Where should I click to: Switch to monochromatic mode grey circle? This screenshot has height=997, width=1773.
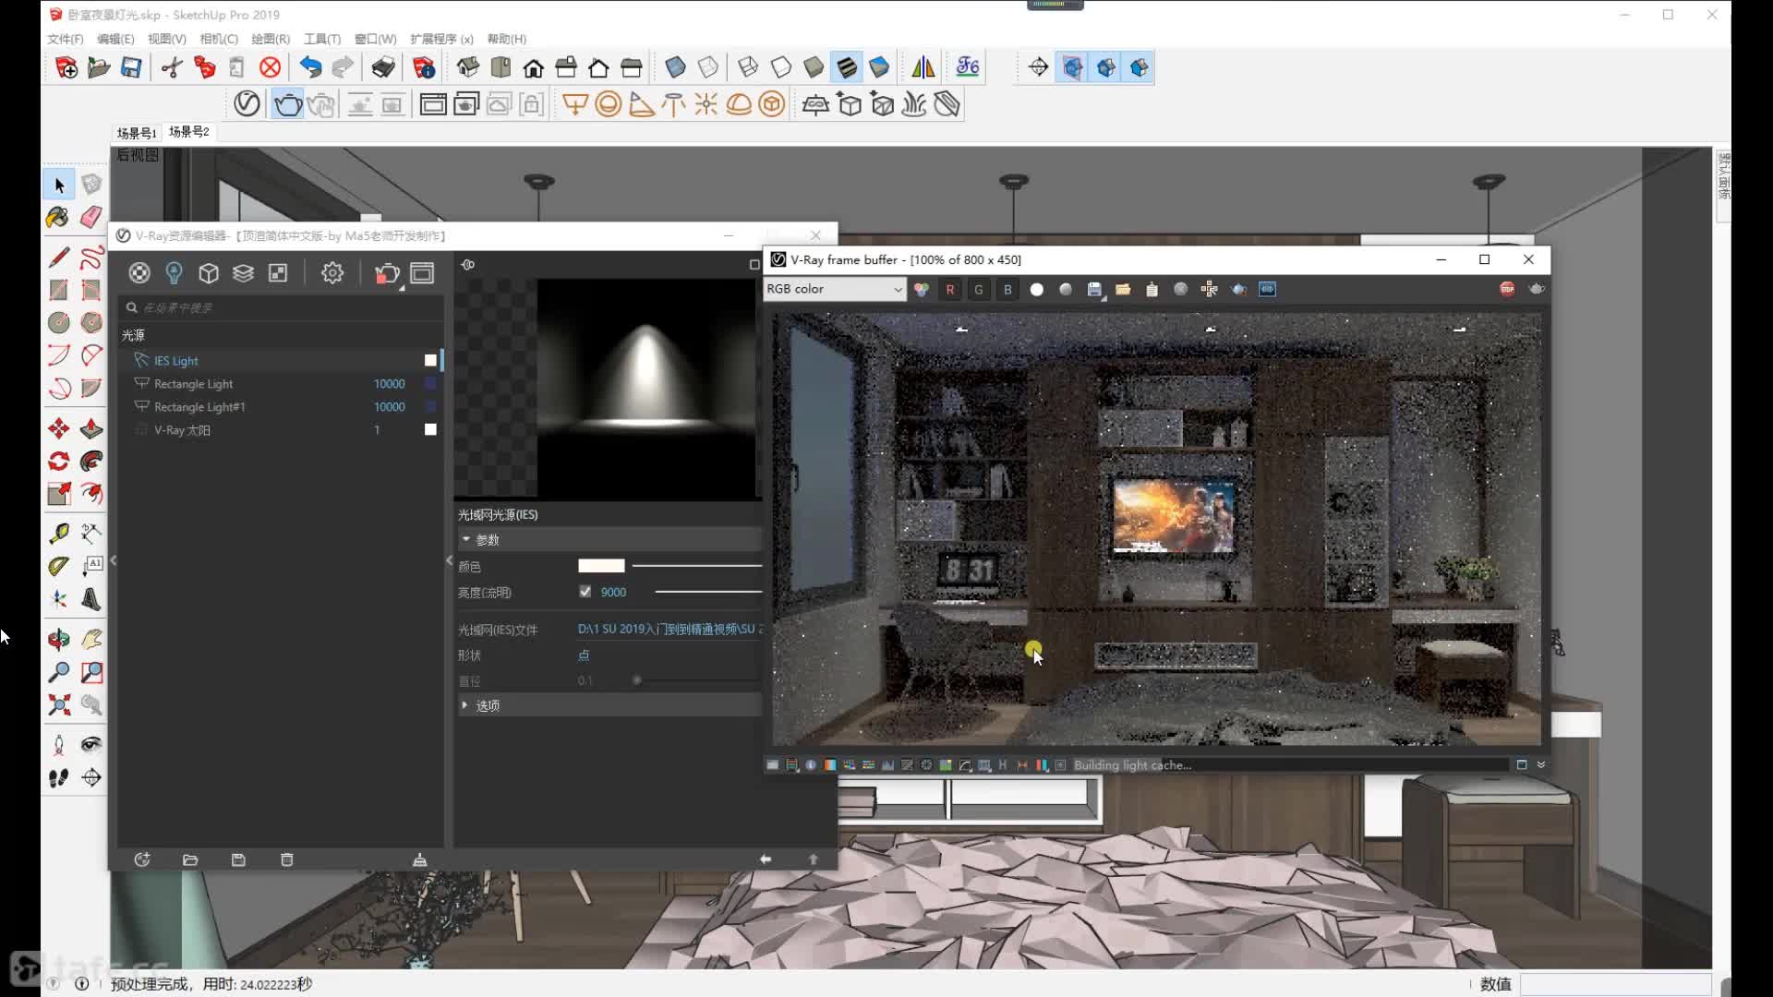pos(1066,289)
